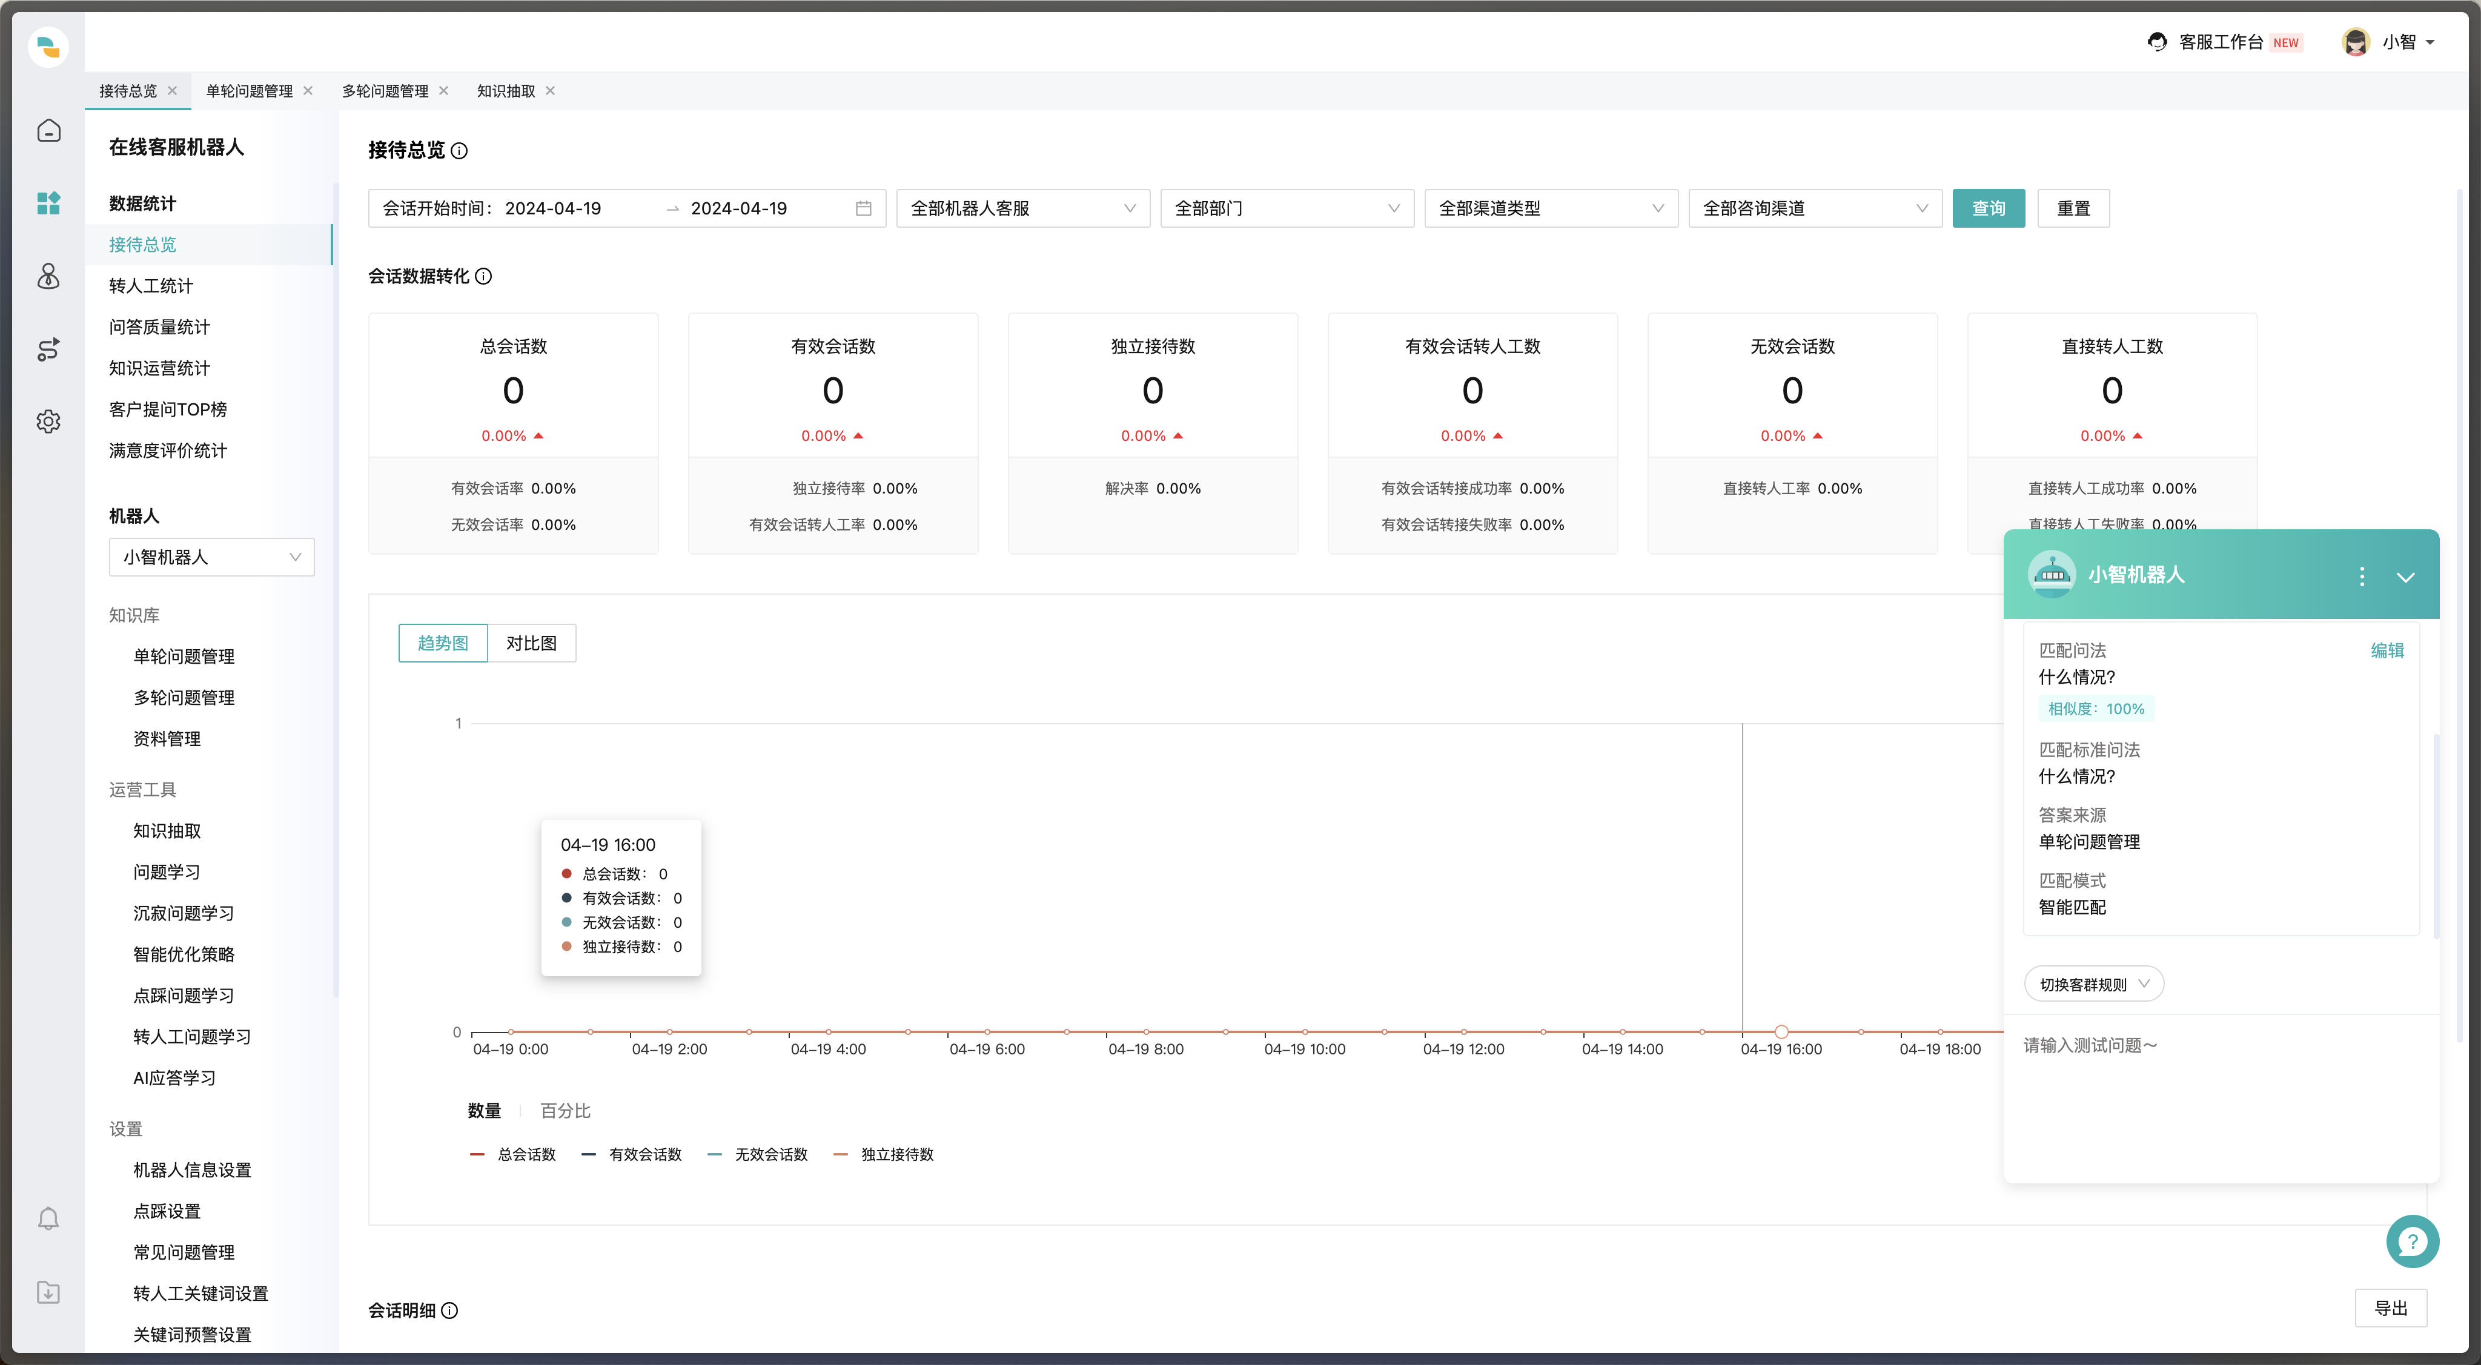
Task: Open 机器人信息设置 in sidebar
Action: click(x=193, y=1169)
